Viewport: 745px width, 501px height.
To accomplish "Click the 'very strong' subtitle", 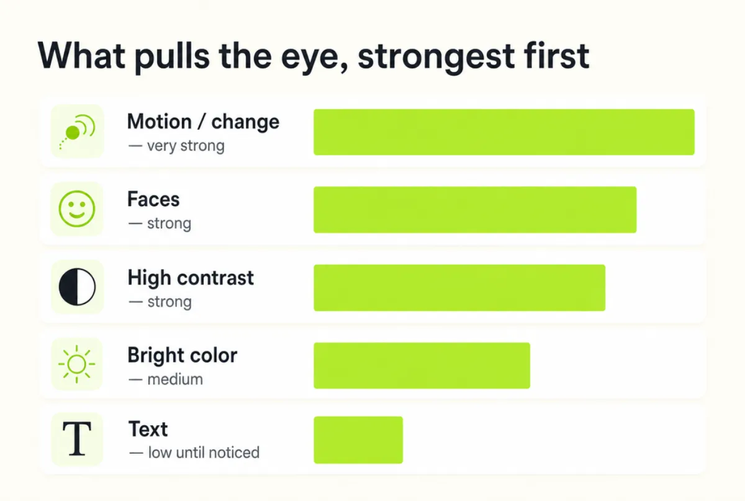I will coord(176,147).
